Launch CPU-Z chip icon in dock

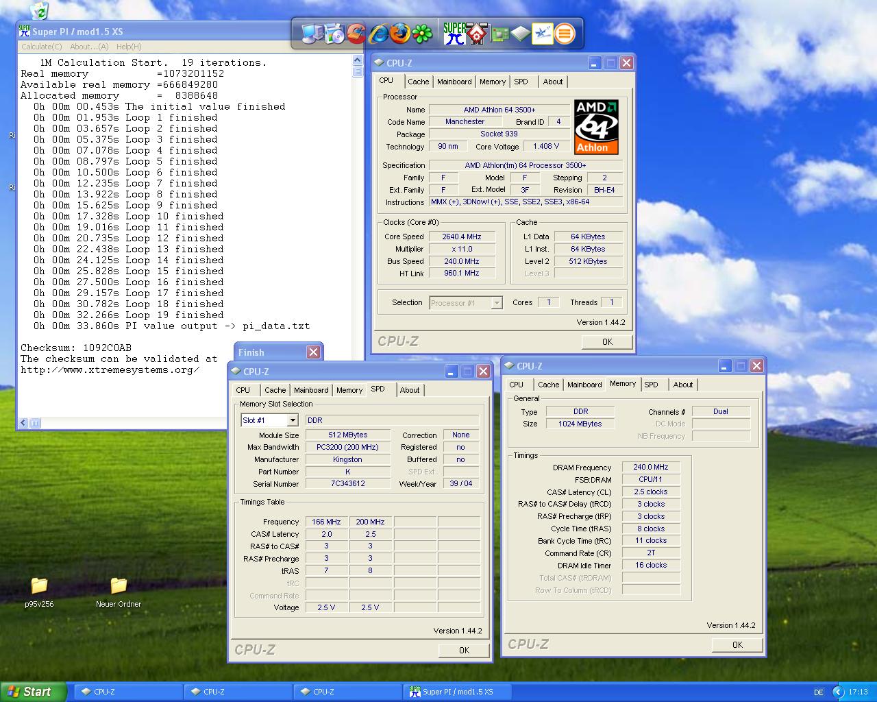[521, 33]
